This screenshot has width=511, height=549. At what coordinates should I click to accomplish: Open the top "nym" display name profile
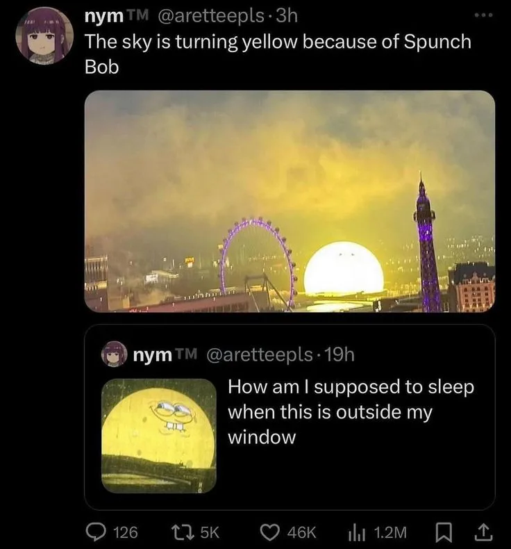[100, 14]
